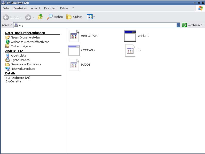Viewport: 205px width, 154px height.
Task: Click the floppy icon in title bar
Action: (x=4, y=3)
